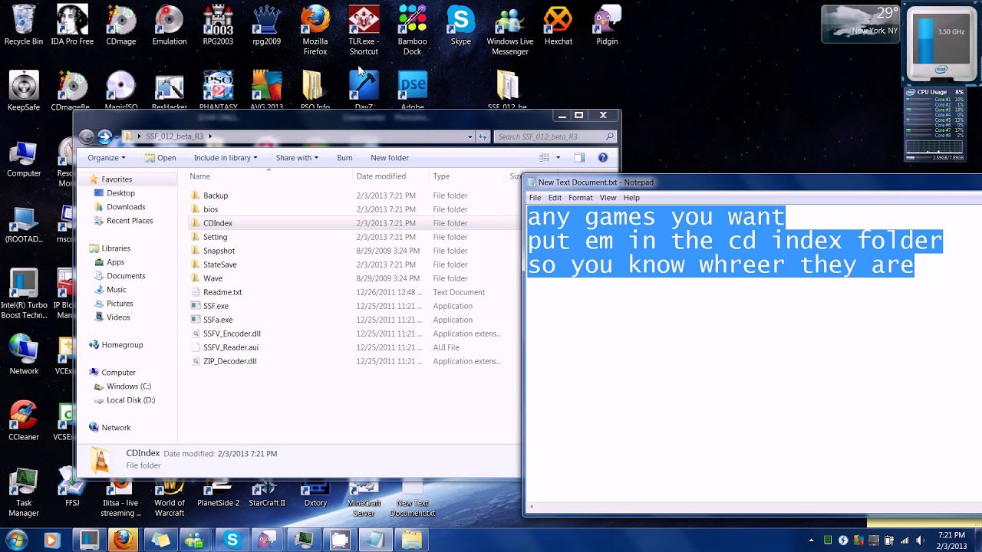The image size is (982, 552).
Task: Open Mozilla Firefox desktop shortcut
Action: 315,30
